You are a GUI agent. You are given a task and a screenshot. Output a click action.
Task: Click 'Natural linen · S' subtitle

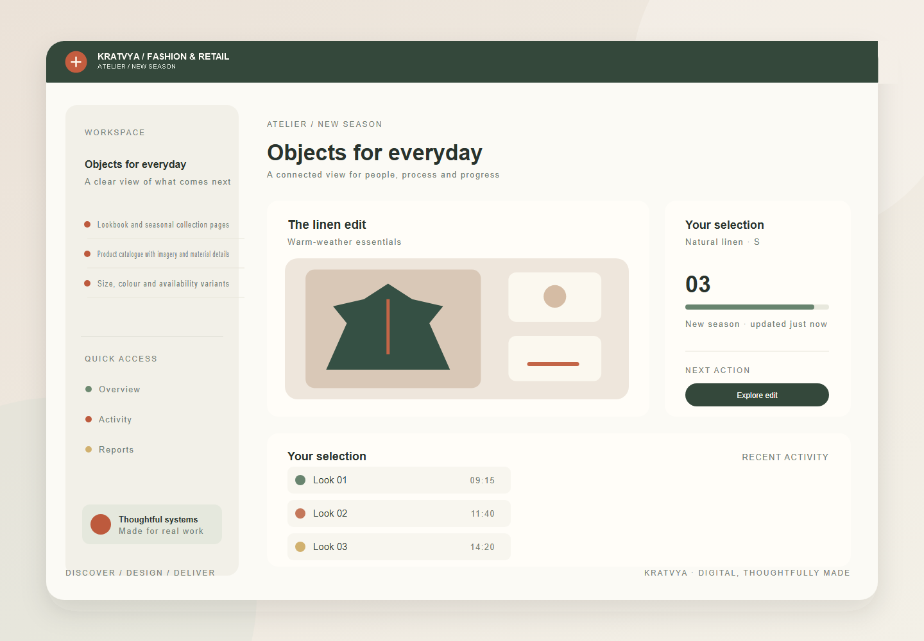[723, 242]
